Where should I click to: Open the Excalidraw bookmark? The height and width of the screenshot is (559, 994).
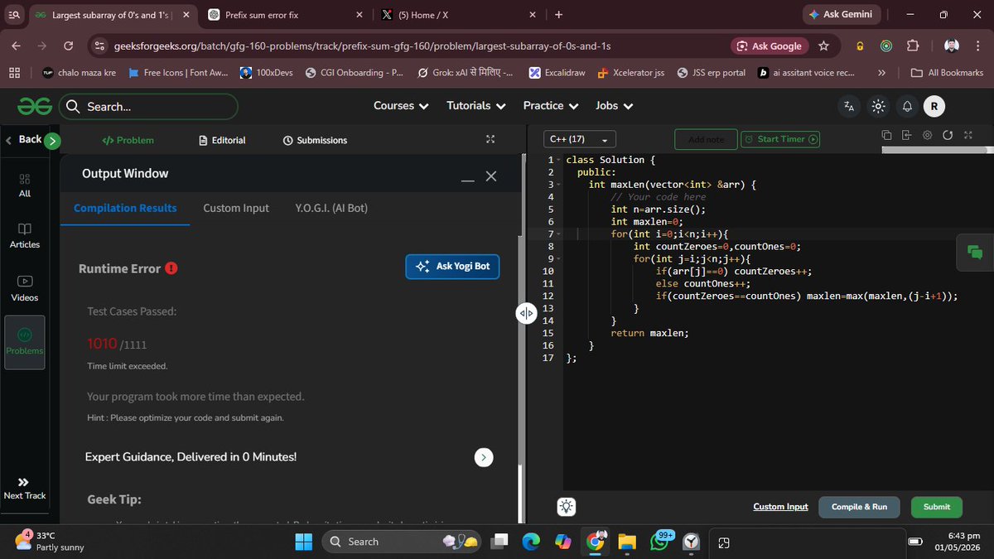click(557, 73)
